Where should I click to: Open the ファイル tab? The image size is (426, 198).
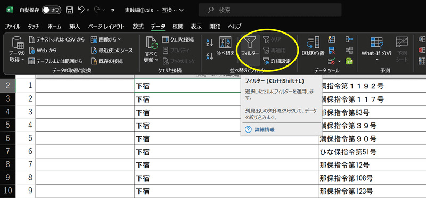12,27
